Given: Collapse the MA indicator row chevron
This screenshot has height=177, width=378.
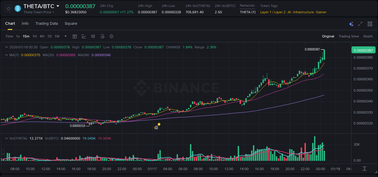Looking at the screenshot, I should (x=7, y=55).
